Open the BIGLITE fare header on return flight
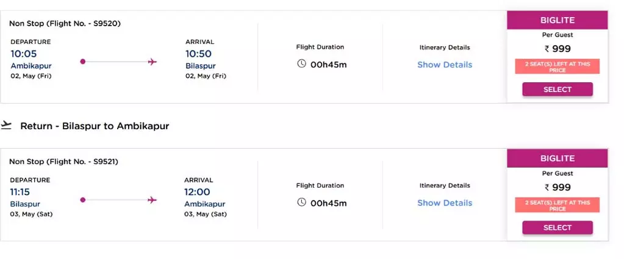This screenshot has height=259, width=624. click(557, 158)
